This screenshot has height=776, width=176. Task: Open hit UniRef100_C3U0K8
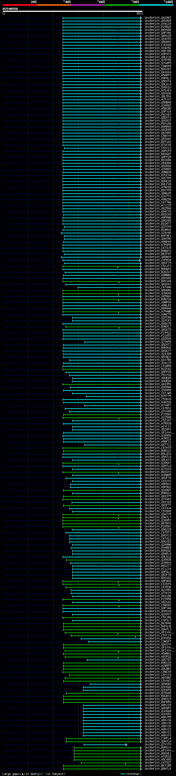point(158,45)
